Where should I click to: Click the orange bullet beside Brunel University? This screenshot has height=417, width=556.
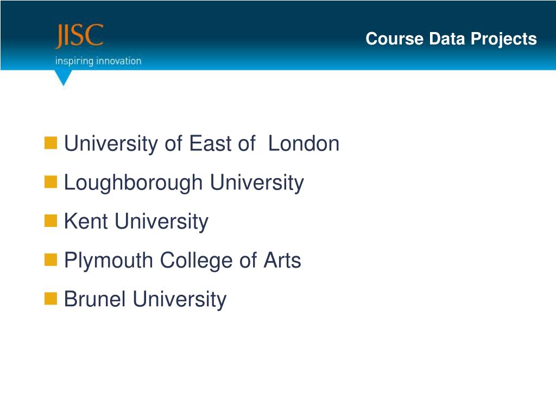coord(51,299)
